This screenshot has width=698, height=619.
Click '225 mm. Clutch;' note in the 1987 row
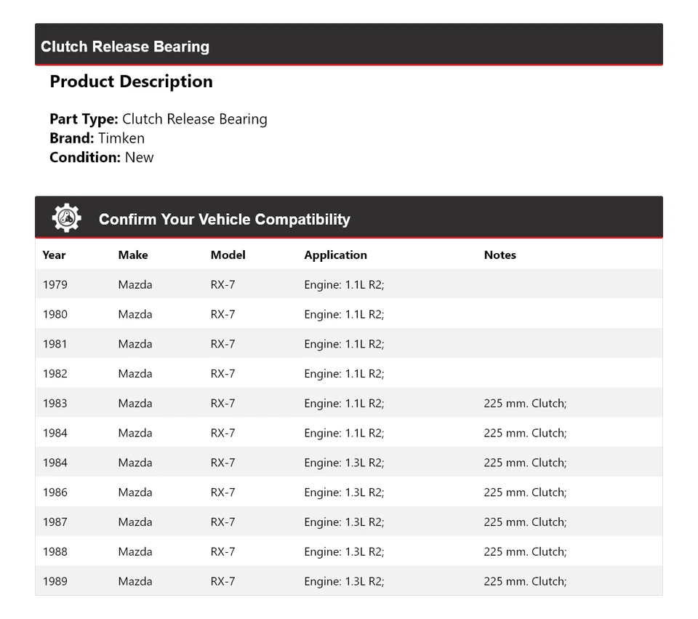point(525,522)
